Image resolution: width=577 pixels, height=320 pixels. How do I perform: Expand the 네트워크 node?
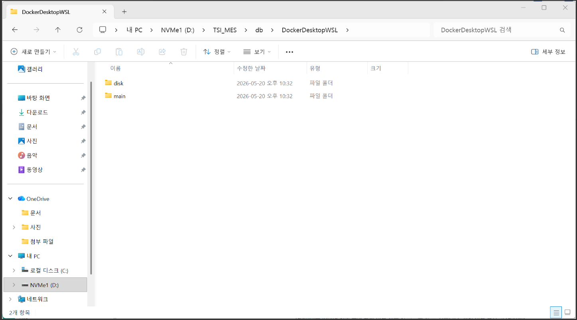pos(10,299)
